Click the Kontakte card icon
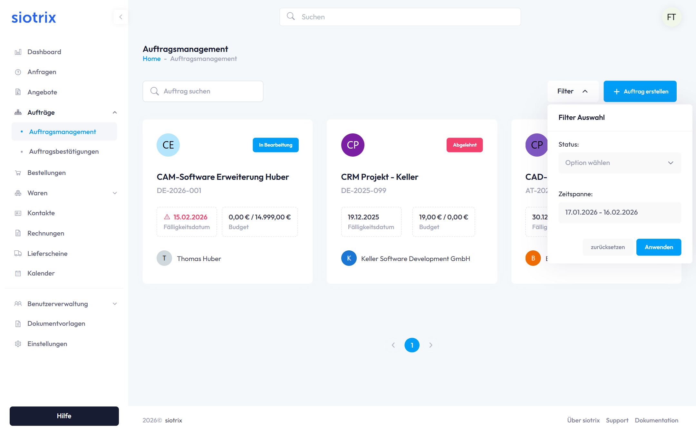This screenshot has height=435, width=696. (18, 213)
